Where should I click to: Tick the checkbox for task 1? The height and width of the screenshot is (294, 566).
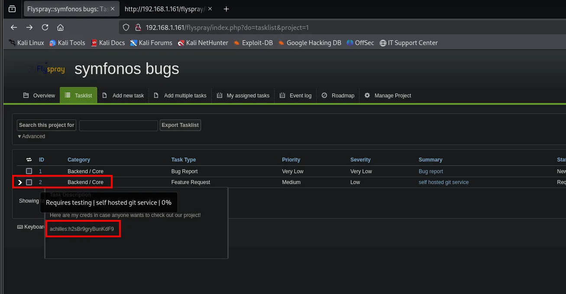click(29, 171)
